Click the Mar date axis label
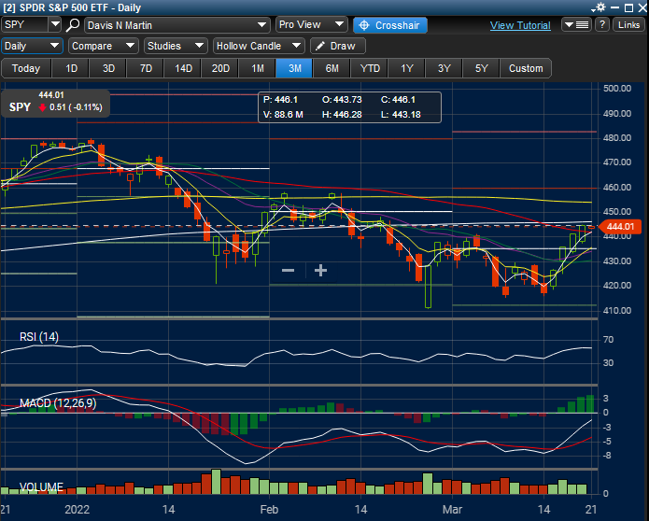The image size is (649, 521). coord(452,509)
